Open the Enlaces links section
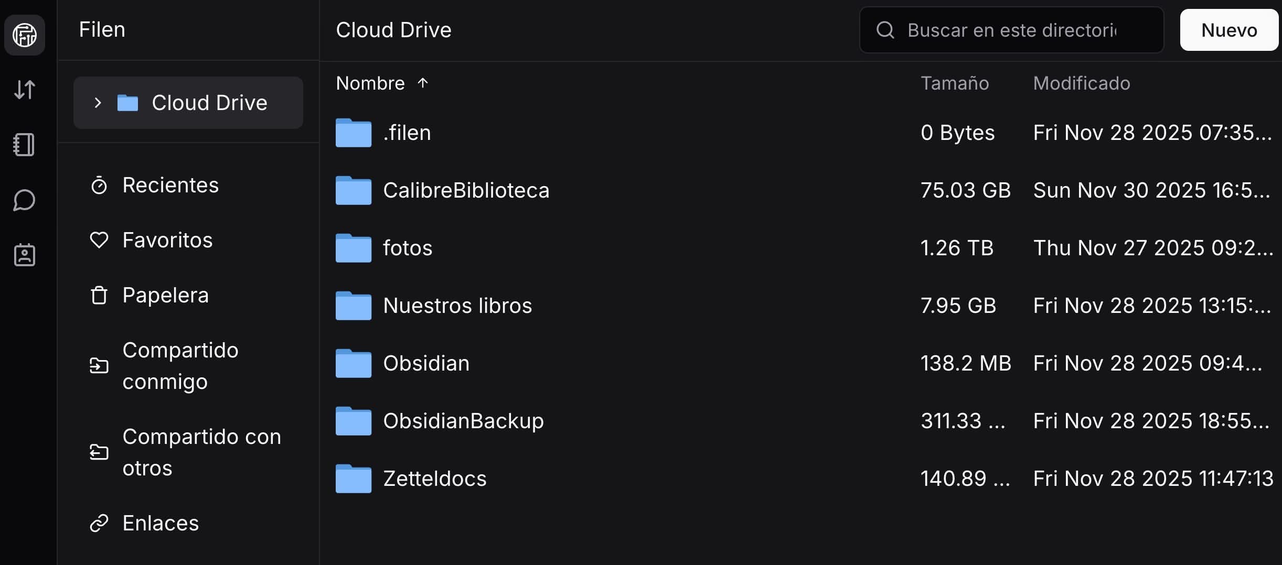 coord(161,523)
